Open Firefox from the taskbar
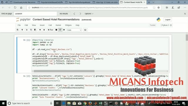Viewport: 188px width, 106px height. click(x=90, y=103)
